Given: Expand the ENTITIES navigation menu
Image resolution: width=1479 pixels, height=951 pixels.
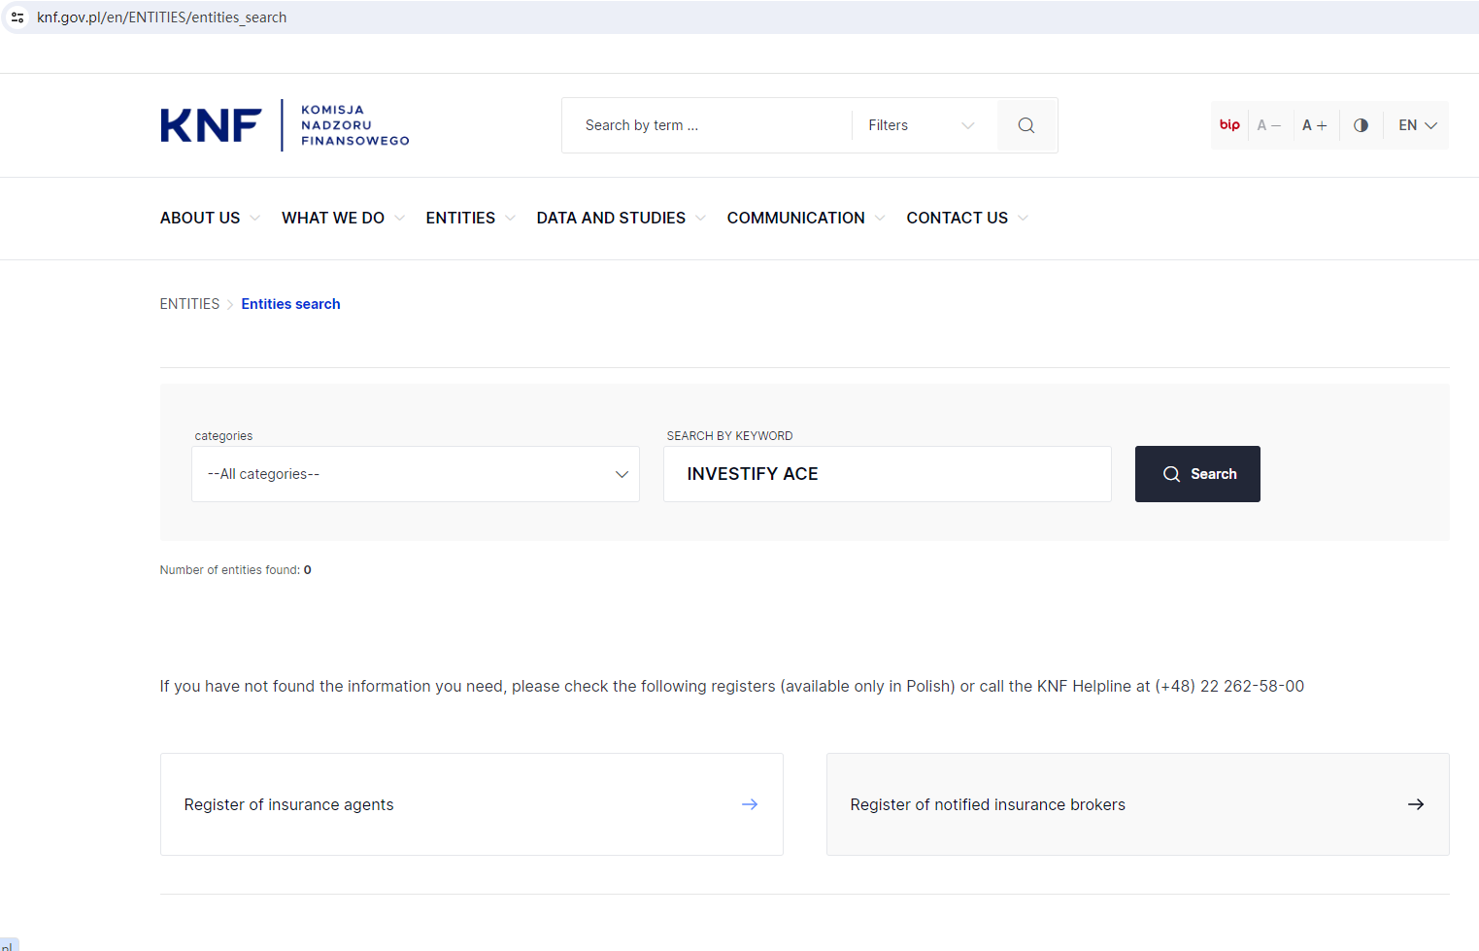Looking at the screenshot, I should click(x=469, y=219).
